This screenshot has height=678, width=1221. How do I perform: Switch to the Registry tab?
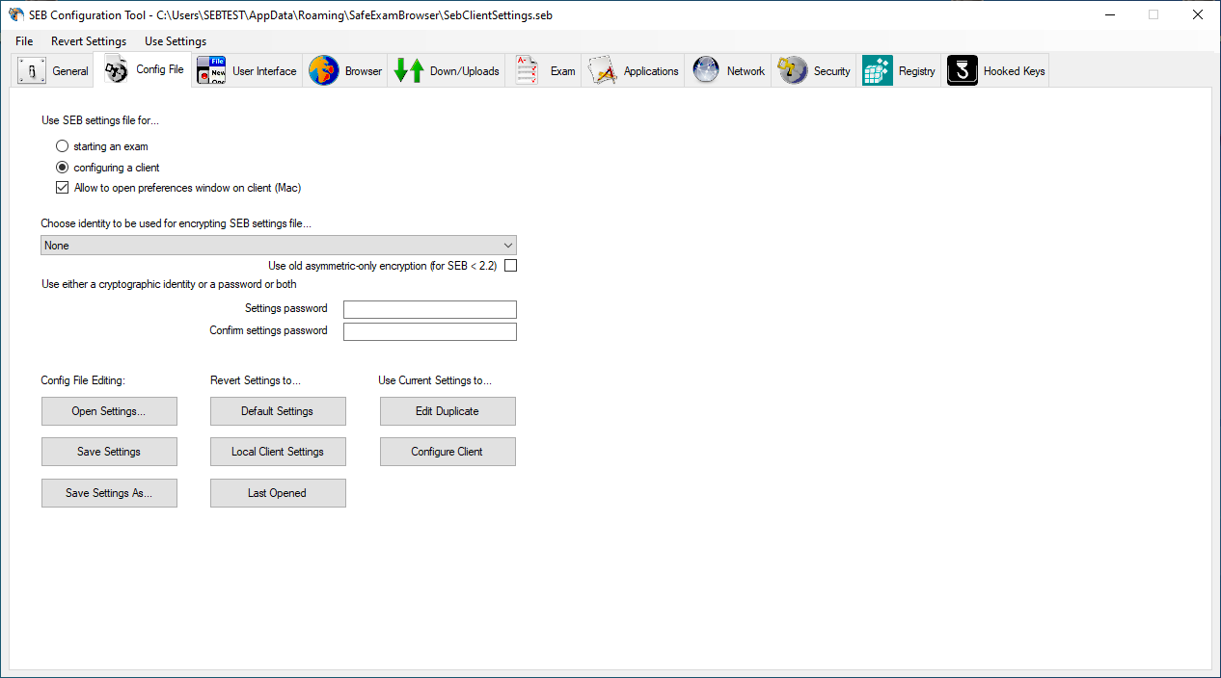(x=899, y=71)
